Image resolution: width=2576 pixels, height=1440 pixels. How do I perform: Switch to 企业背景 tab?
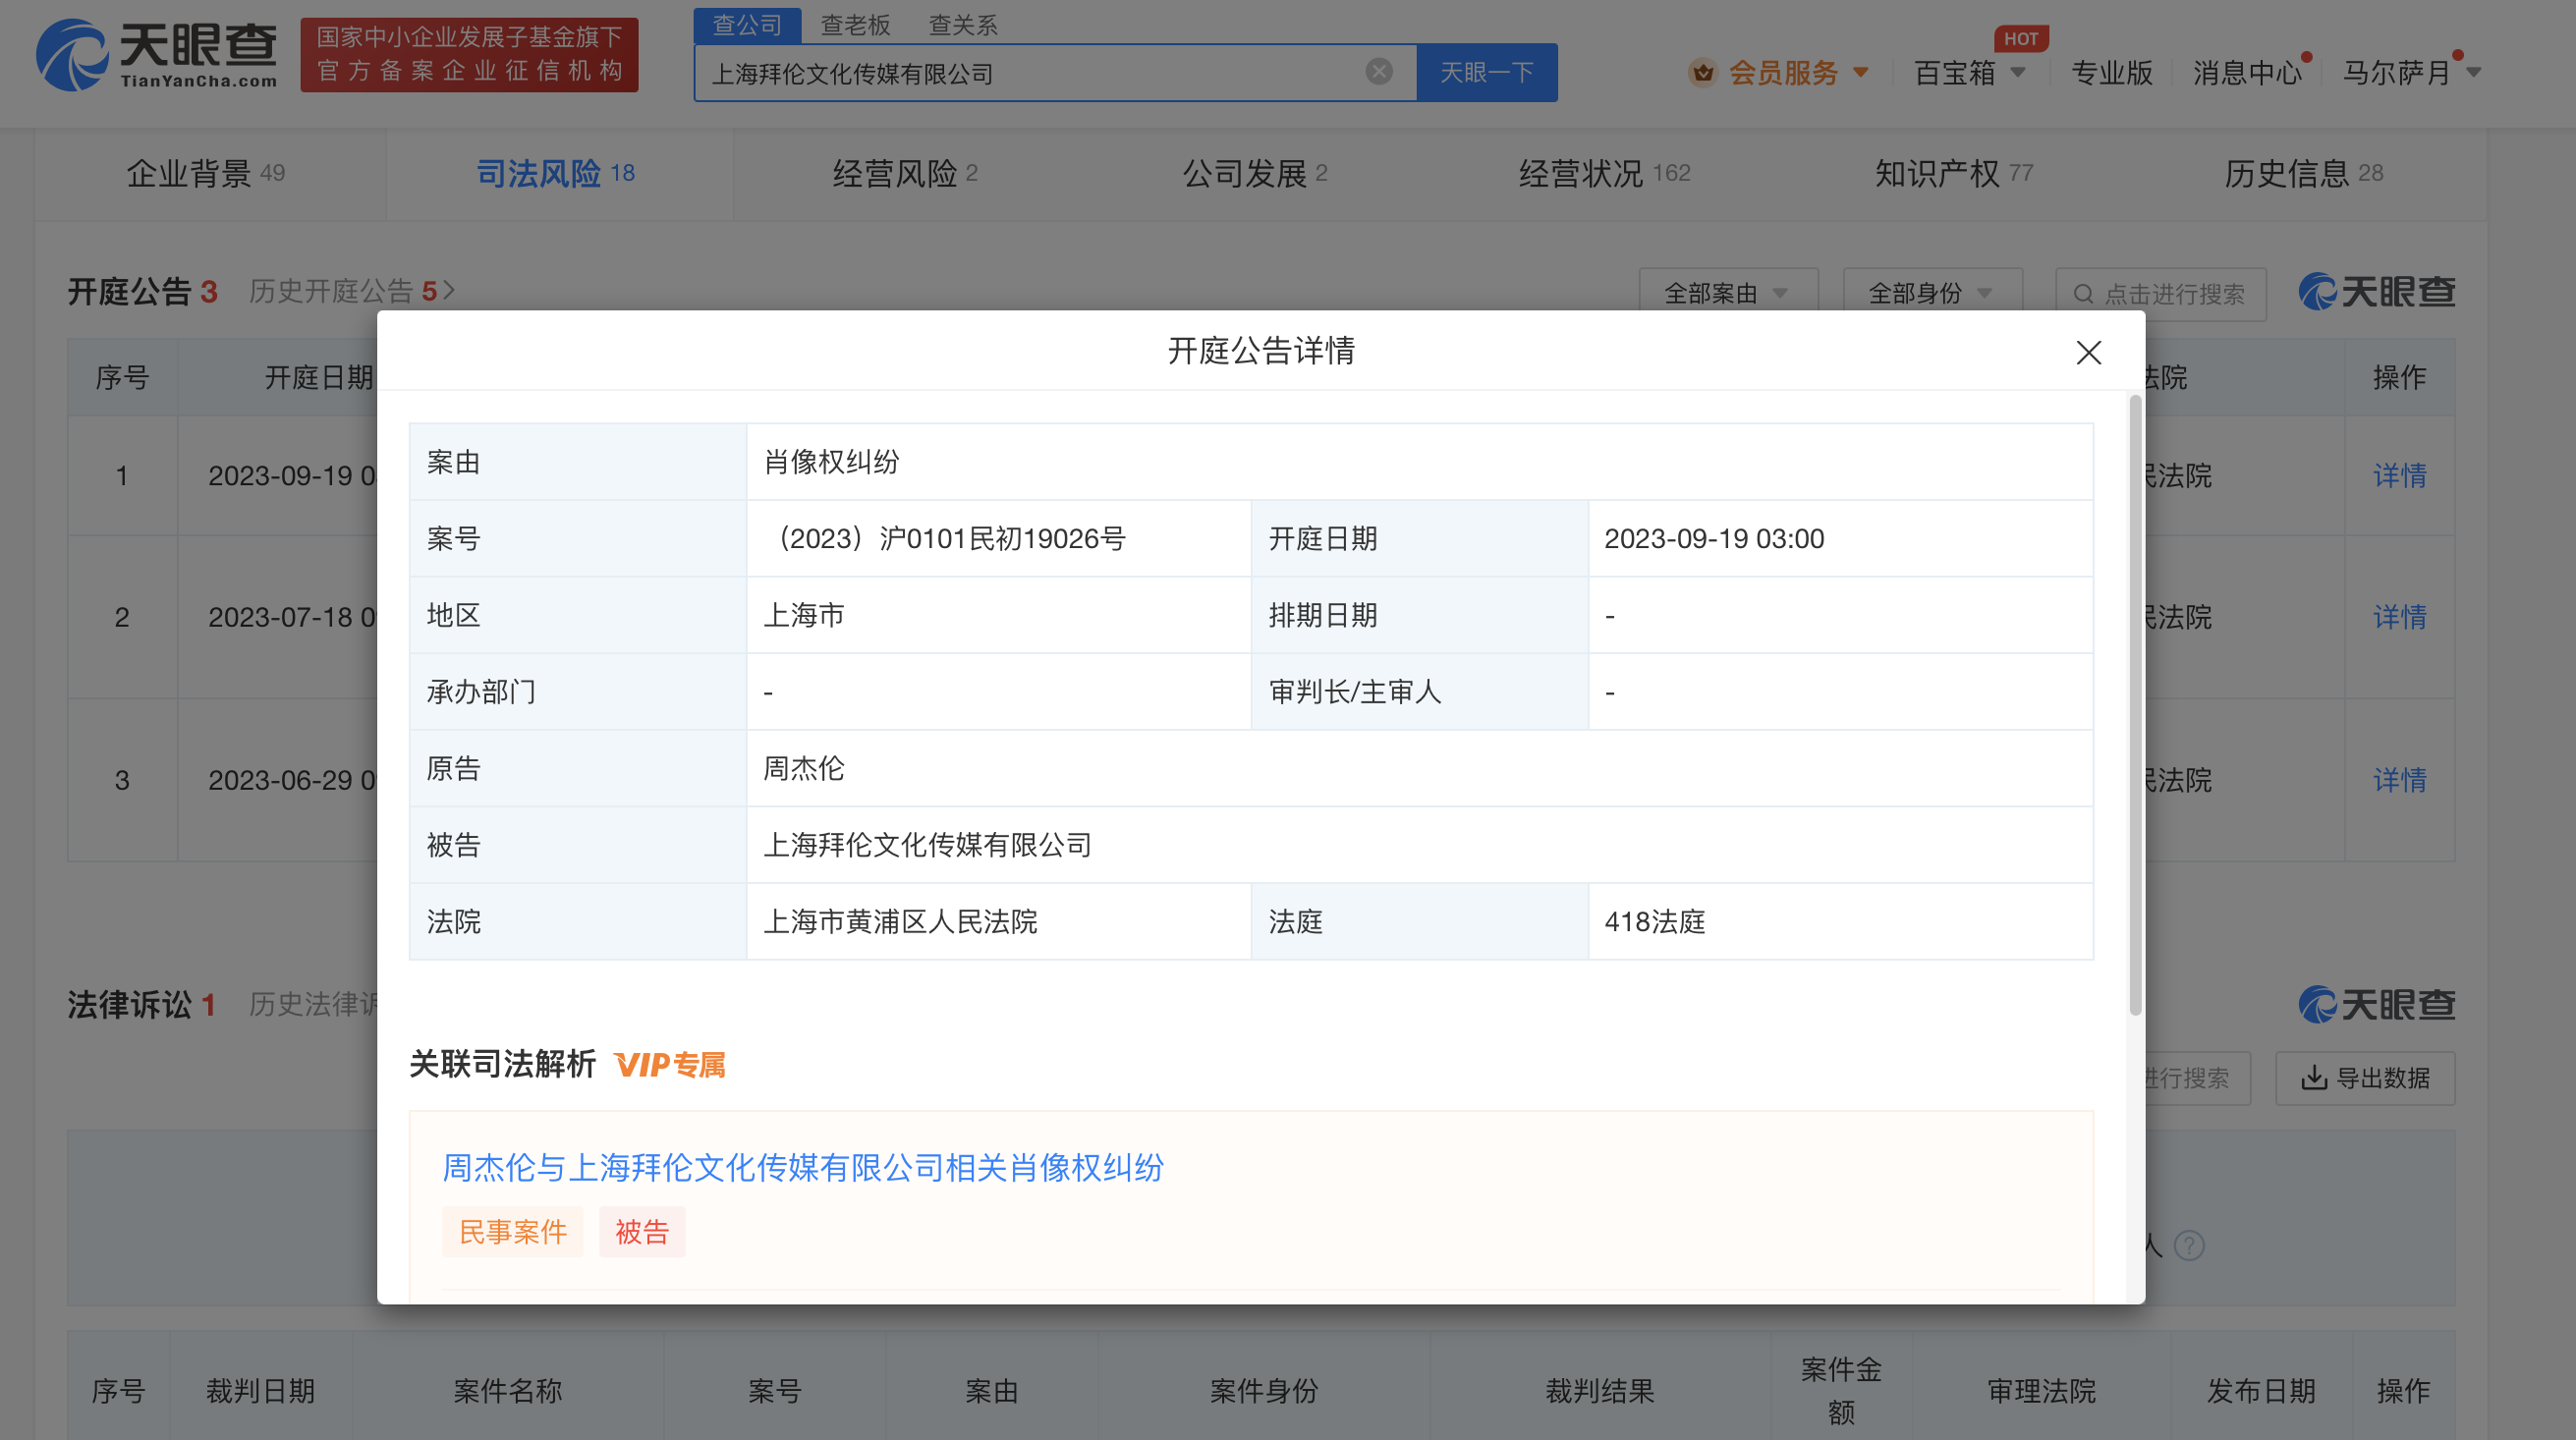pos(206,173)
